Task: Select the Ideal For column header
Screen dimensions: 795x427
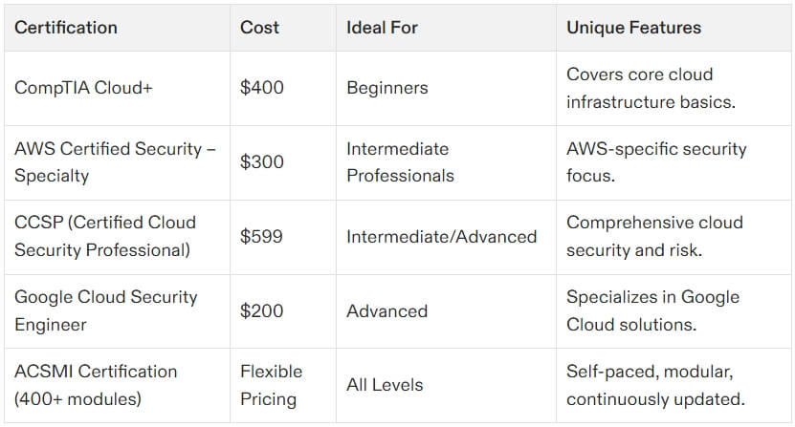Action: pos(382,28)
